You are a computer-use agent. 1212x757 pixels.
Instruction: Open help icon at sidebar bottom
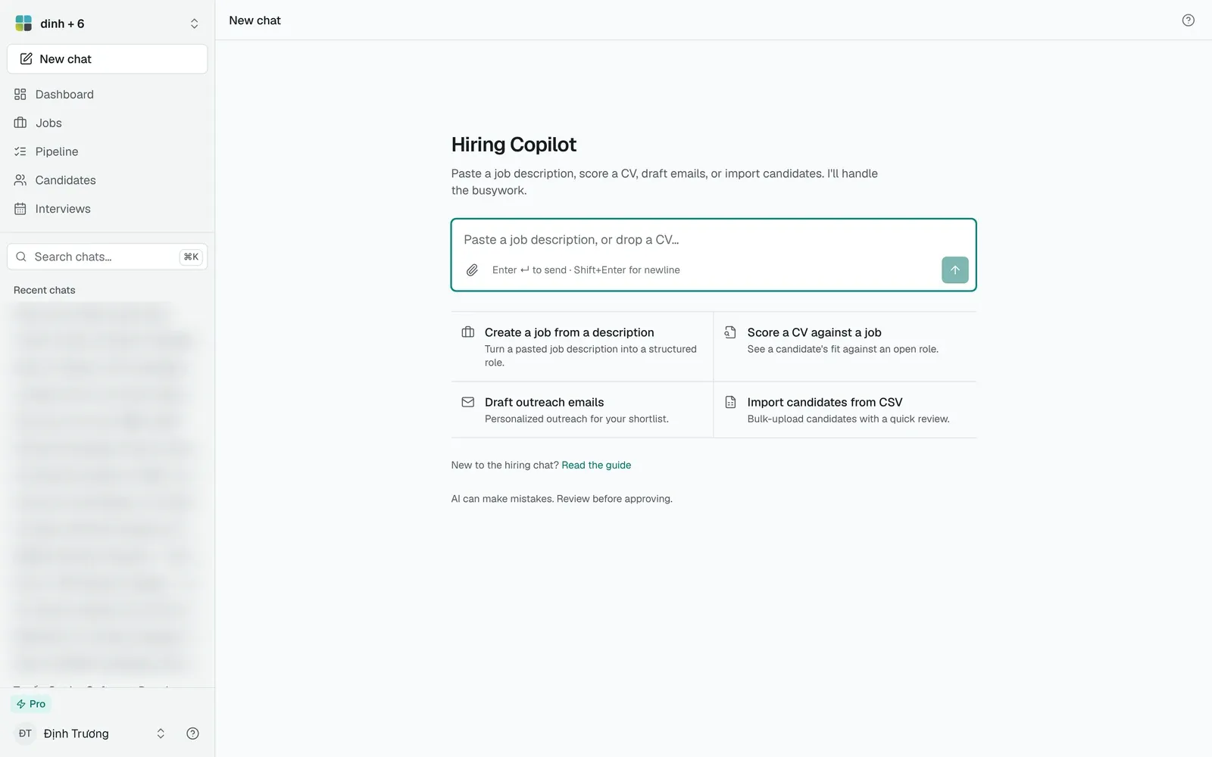(x=192, y=734)
